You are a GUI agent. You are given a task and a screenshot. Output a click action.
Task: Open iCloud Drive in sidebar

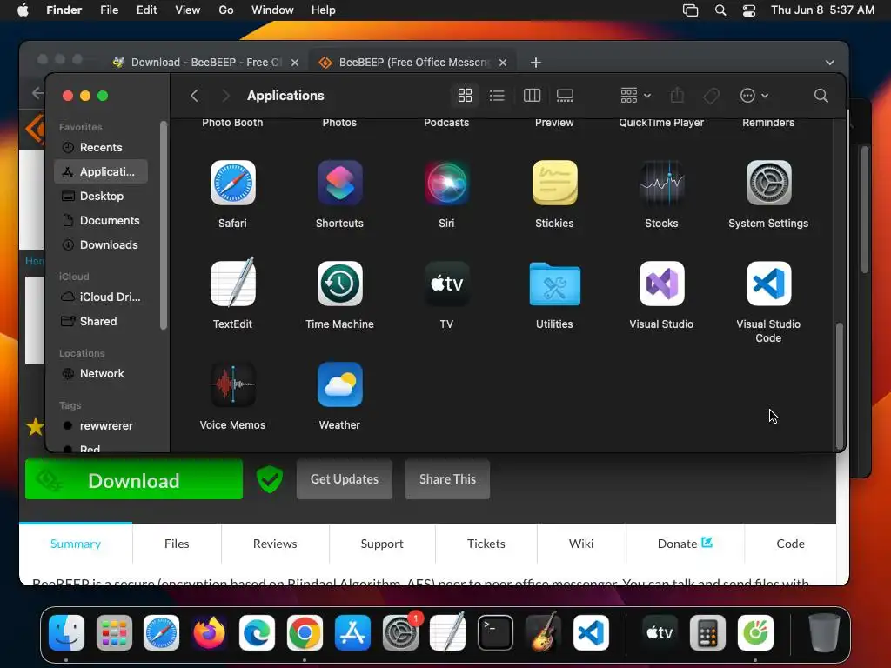101,297
